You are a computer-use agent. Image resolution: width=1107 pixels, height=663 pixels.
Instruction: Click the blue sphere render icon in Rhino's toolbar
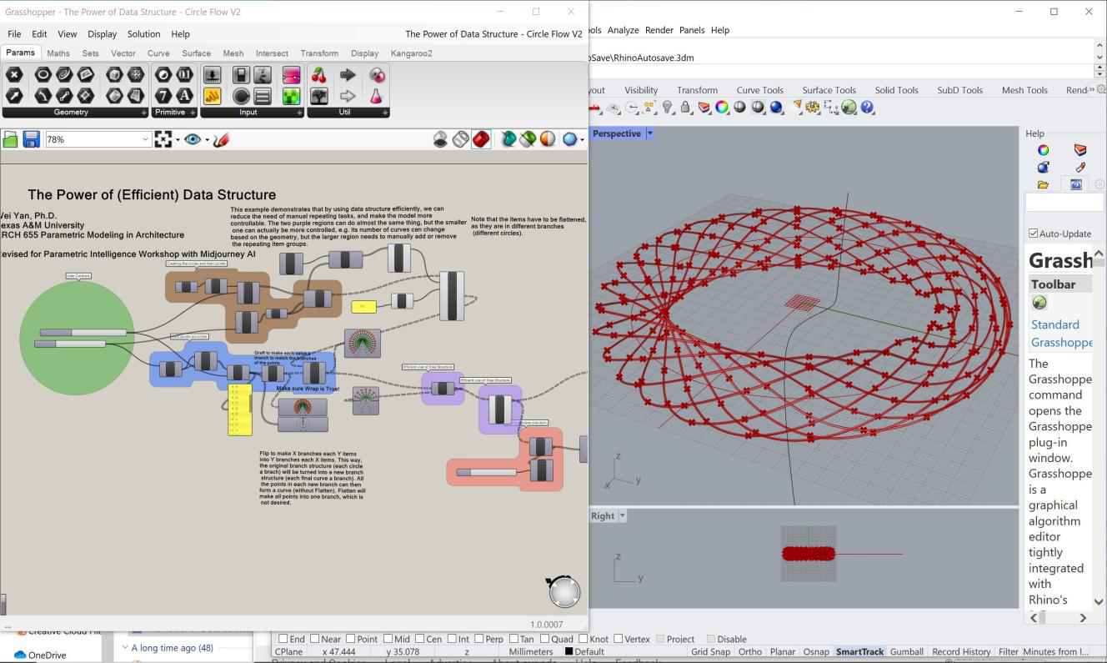777,108
